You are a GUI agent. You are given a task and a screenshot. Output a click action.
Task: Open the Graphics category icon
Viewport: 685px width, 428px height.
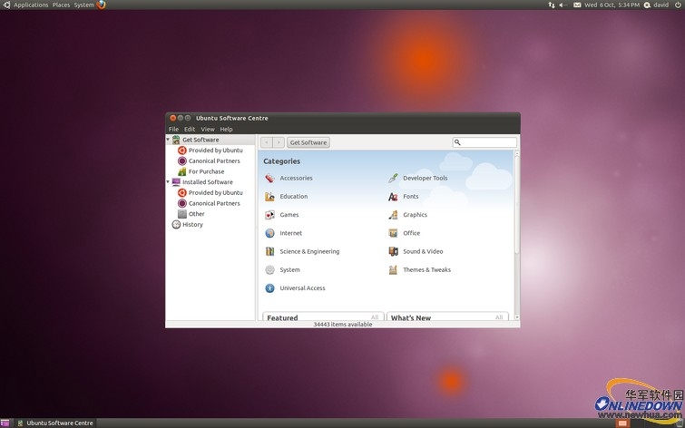pyautogui.click(x=393, y=215)
